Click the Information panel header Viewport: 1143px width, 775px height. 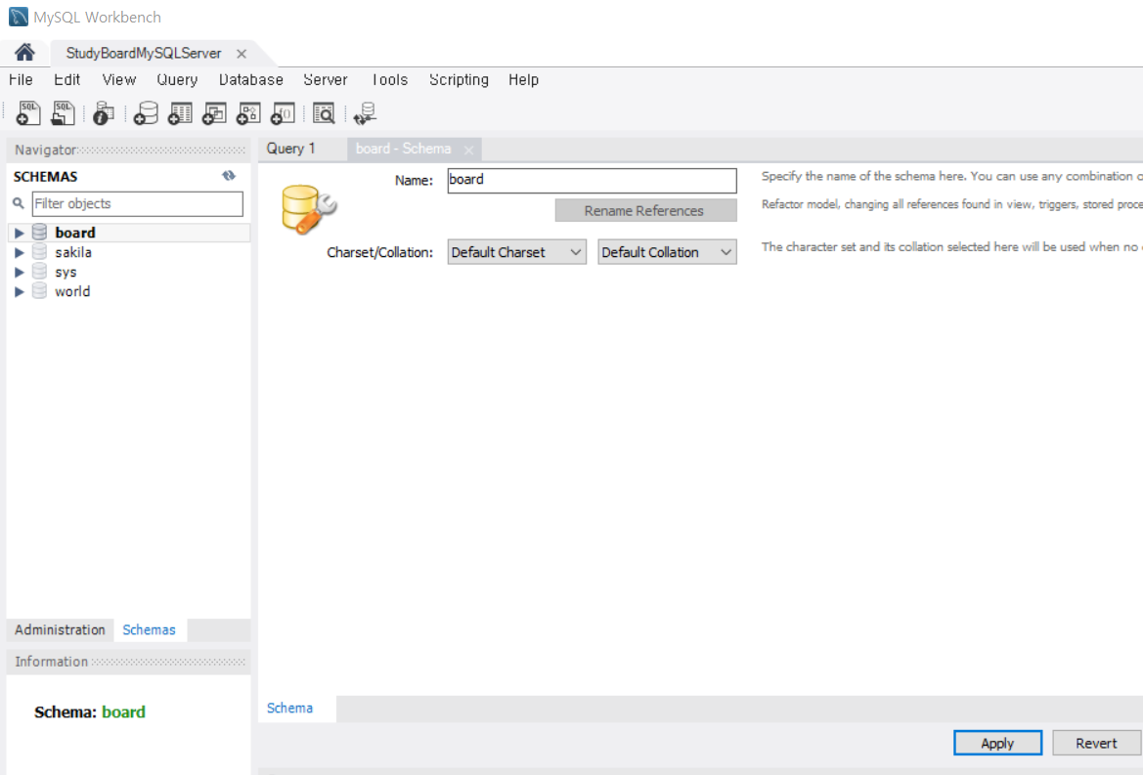(128, 662)
